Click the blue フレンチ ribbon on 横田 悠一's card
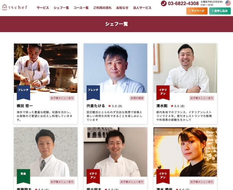The image size is (233, 190). [x=23, y=93]
